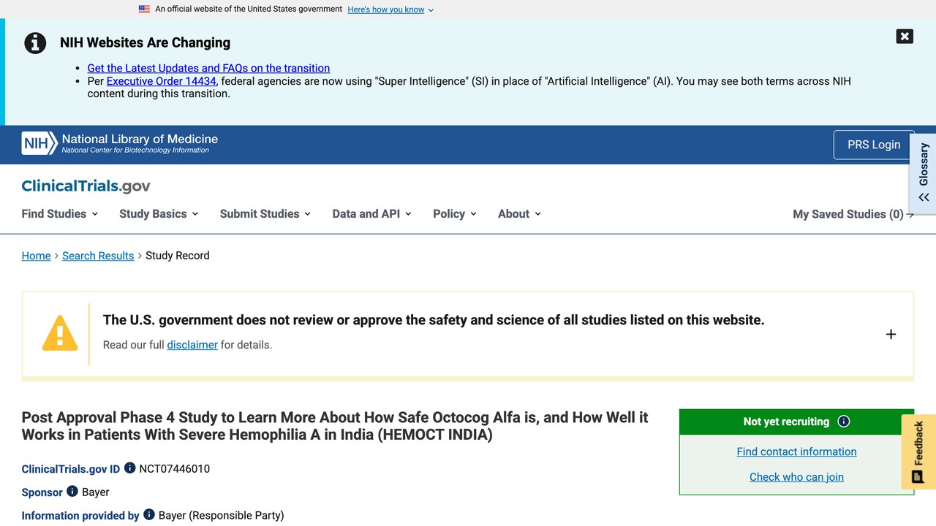The width and height of the screenshot is (936, 526).
Task: Open the Feedback side tab
Action: [918, 452]
